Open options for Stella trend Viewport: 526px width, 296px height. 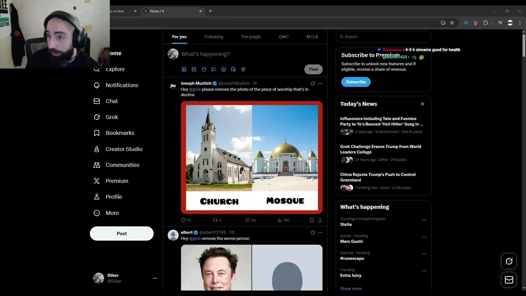click(424, 220)
